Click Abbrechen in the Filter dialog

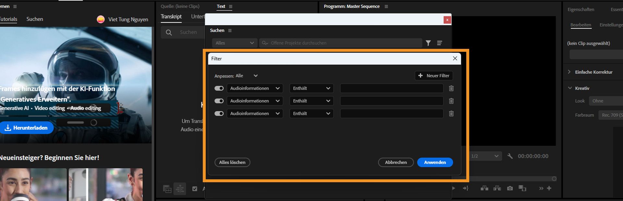[x=396, y=162]
